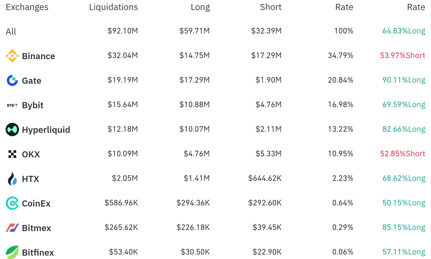This screenshot has width=431, height=259.
Task: Click the 52.85%Short rate for OKX
Action: click(402, 154)
